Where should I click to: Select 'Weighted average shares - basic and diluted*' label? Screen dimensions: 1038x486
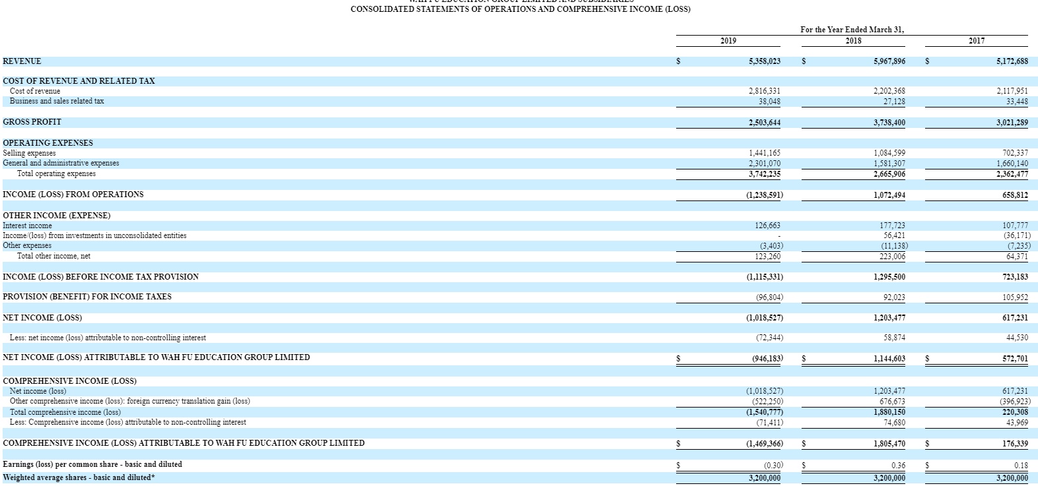(x=79, y=477)
